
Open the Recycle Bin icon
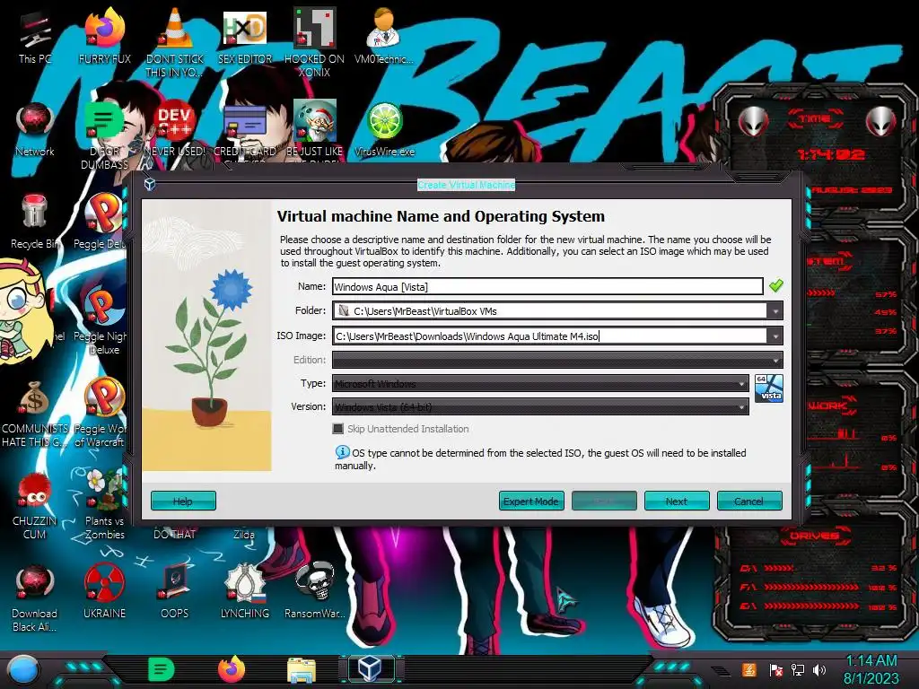(x=35, y=222)
